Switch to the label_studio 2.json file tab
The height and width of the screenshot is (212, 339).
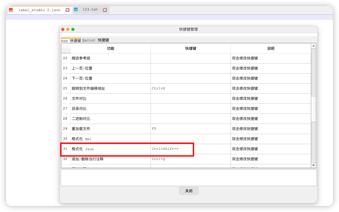click(x=39, y=10)
